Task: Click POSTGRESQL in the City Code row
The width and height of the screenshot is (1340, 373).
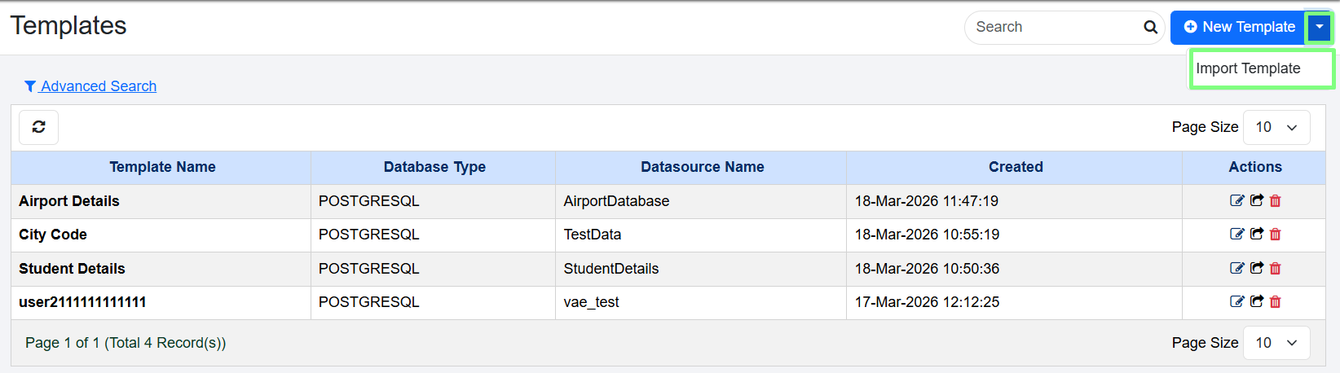Action: pos(368,235)
